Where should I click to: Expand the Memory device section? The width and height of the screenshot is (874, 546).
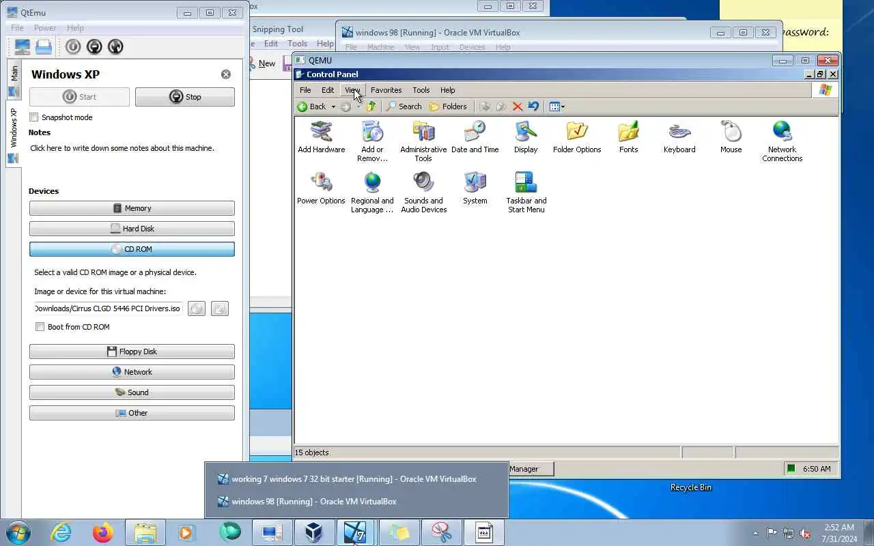(132, 208)
